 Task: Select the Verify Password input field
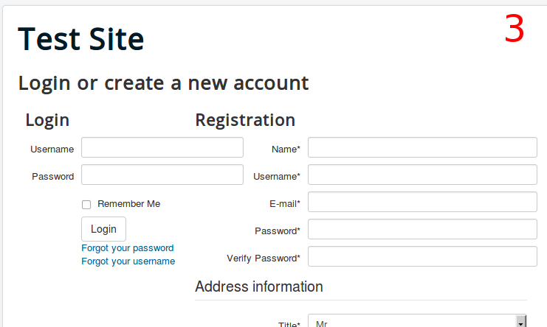point(422,257)
